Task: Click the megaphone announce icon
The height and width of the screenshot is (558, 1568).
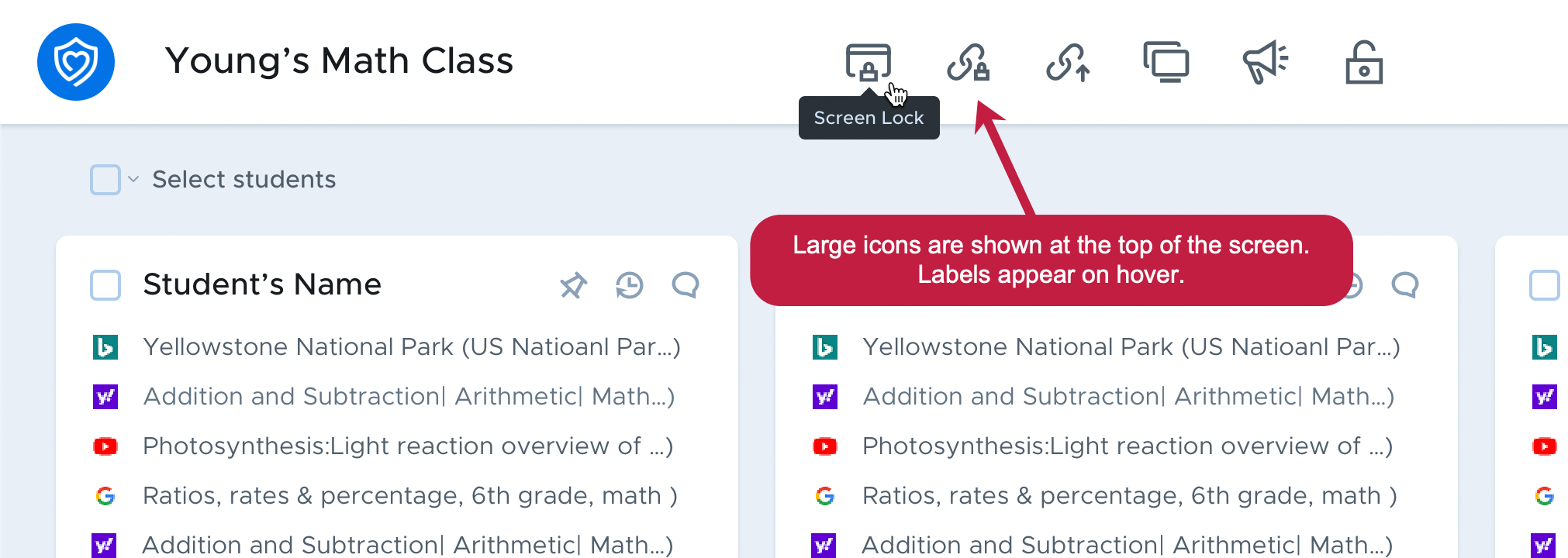Action: tap(1266, 62)
